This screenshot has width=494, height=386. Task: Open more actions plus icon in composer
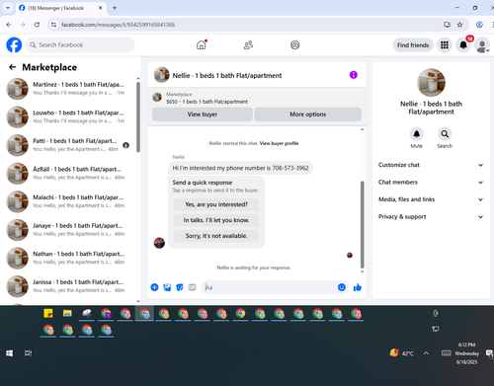tap(154, 287)
